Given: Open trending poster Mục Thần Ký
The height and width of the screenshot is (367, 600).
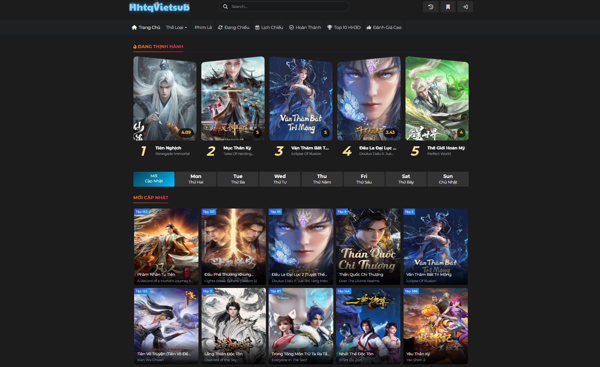Looking at the screenshot, I should tap(233, 99).
